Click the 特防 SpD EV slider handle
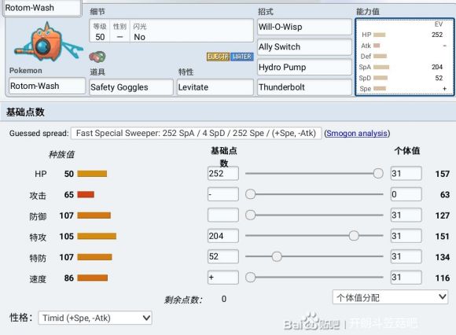This screenshot has height=335, width=456. click(277, 256)
